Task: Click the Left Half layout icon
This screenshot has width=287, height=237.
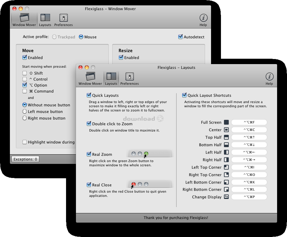Action: [226, 152]
